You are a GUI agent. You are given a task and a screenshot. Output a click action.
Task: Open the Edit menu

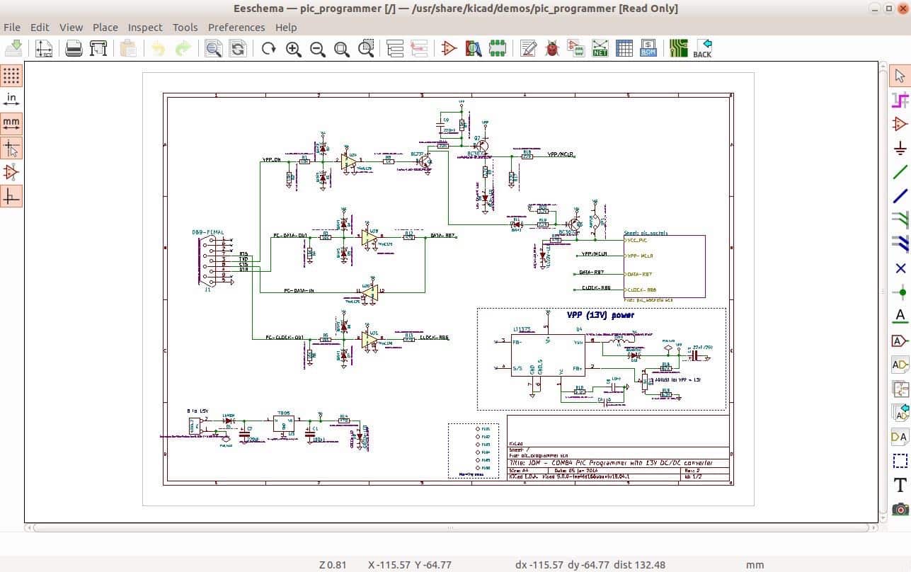click(40, 27)
